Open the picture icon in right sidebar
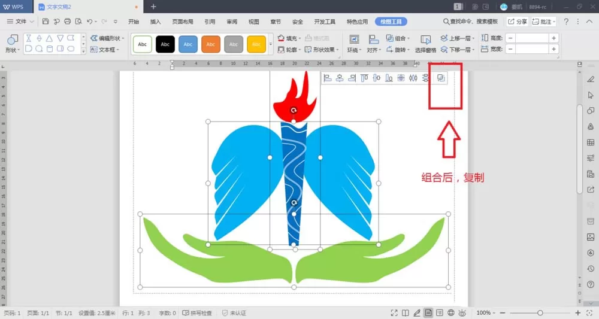599x319 pixels. point(591,237)
